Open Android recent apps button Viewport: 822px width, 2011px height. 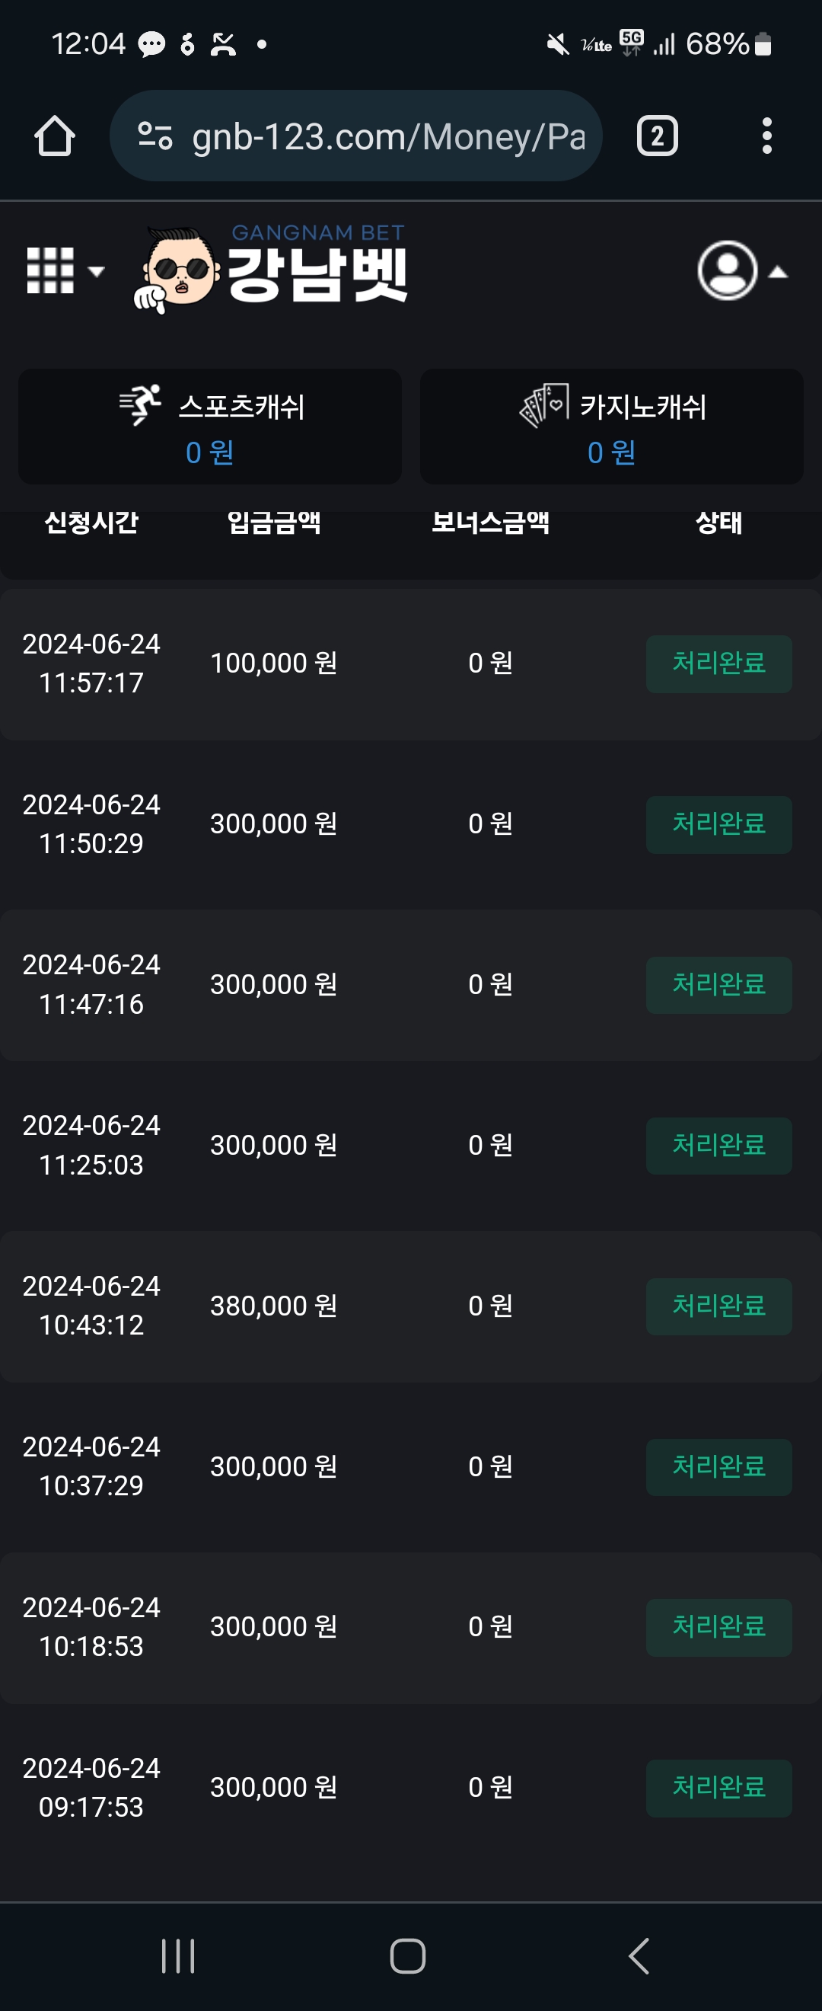(x=178, y=1955)
